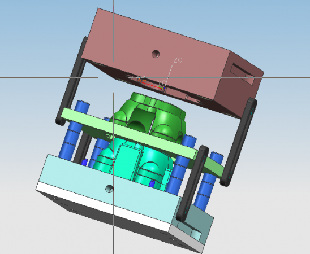Viewport: 310px width, 254px height.
Task: Click the YC axis label
Action: point(162,83)
